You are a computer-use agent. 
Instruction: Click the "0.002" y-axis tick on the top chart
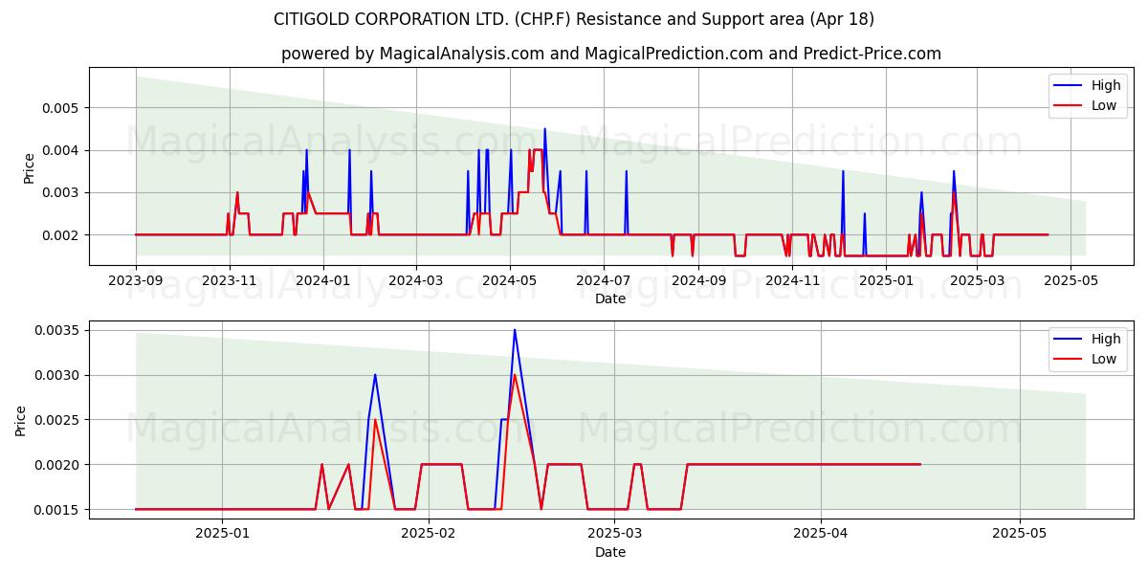tap(60, 234)
